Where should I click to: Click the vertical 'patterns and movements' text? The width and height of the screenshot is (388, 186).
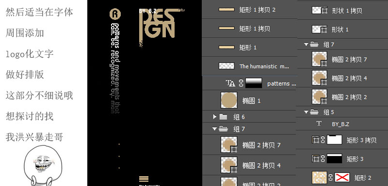[x=115, y=68]
